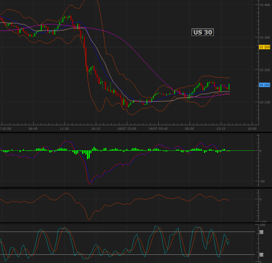Click the 18/07 23:00 date marker
This screenshot has width=272, height=263.
click(x=127, y=129)
